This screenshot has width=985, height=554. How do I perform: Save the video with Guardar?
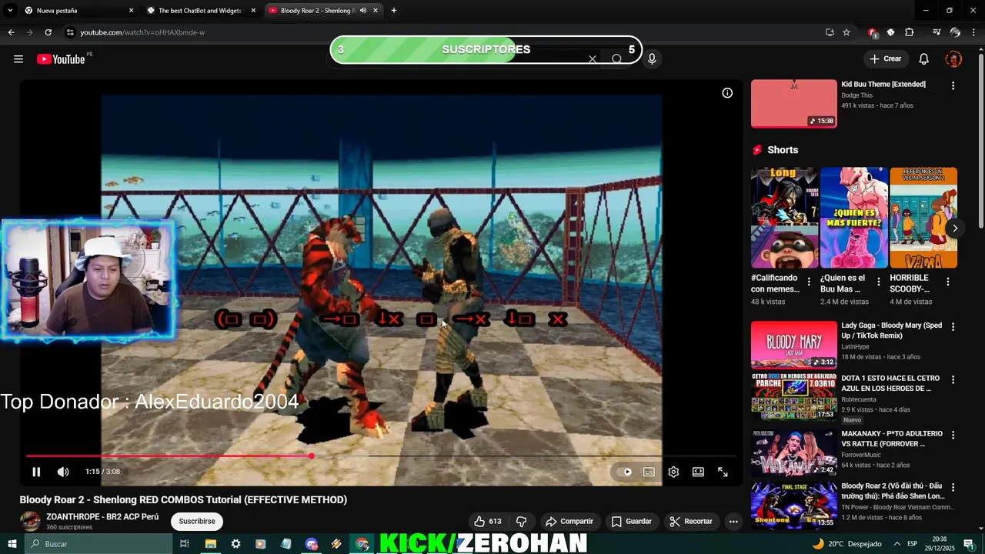631,521
